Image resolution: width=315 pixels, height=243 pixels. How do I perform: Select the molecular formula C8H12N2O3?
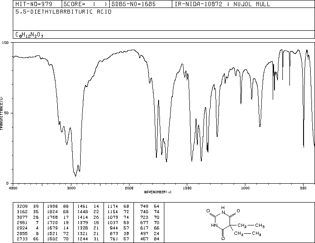29,35
